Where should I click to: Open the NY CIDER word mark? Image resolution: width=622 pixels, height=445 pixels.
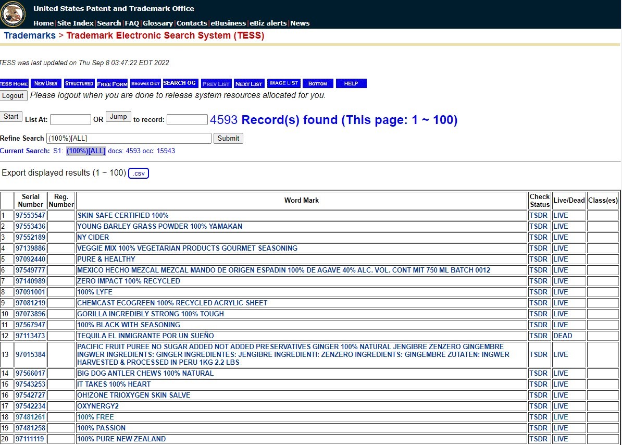point(93,237)
